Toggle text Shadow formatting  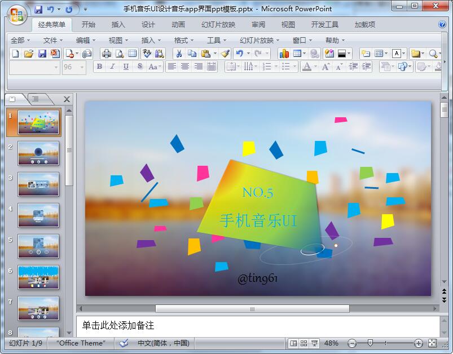pos(139,67)
